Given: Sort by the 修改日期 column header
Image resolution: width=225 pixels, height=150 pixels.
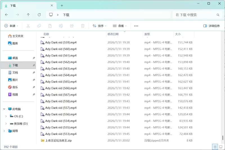Looking at the screenshot, I should 113,34.
